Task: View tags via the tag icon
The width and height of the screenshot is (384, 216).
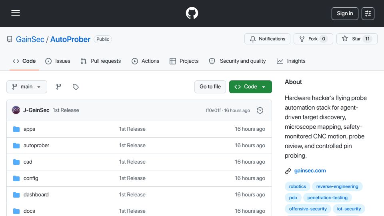Action: (76, 87)
